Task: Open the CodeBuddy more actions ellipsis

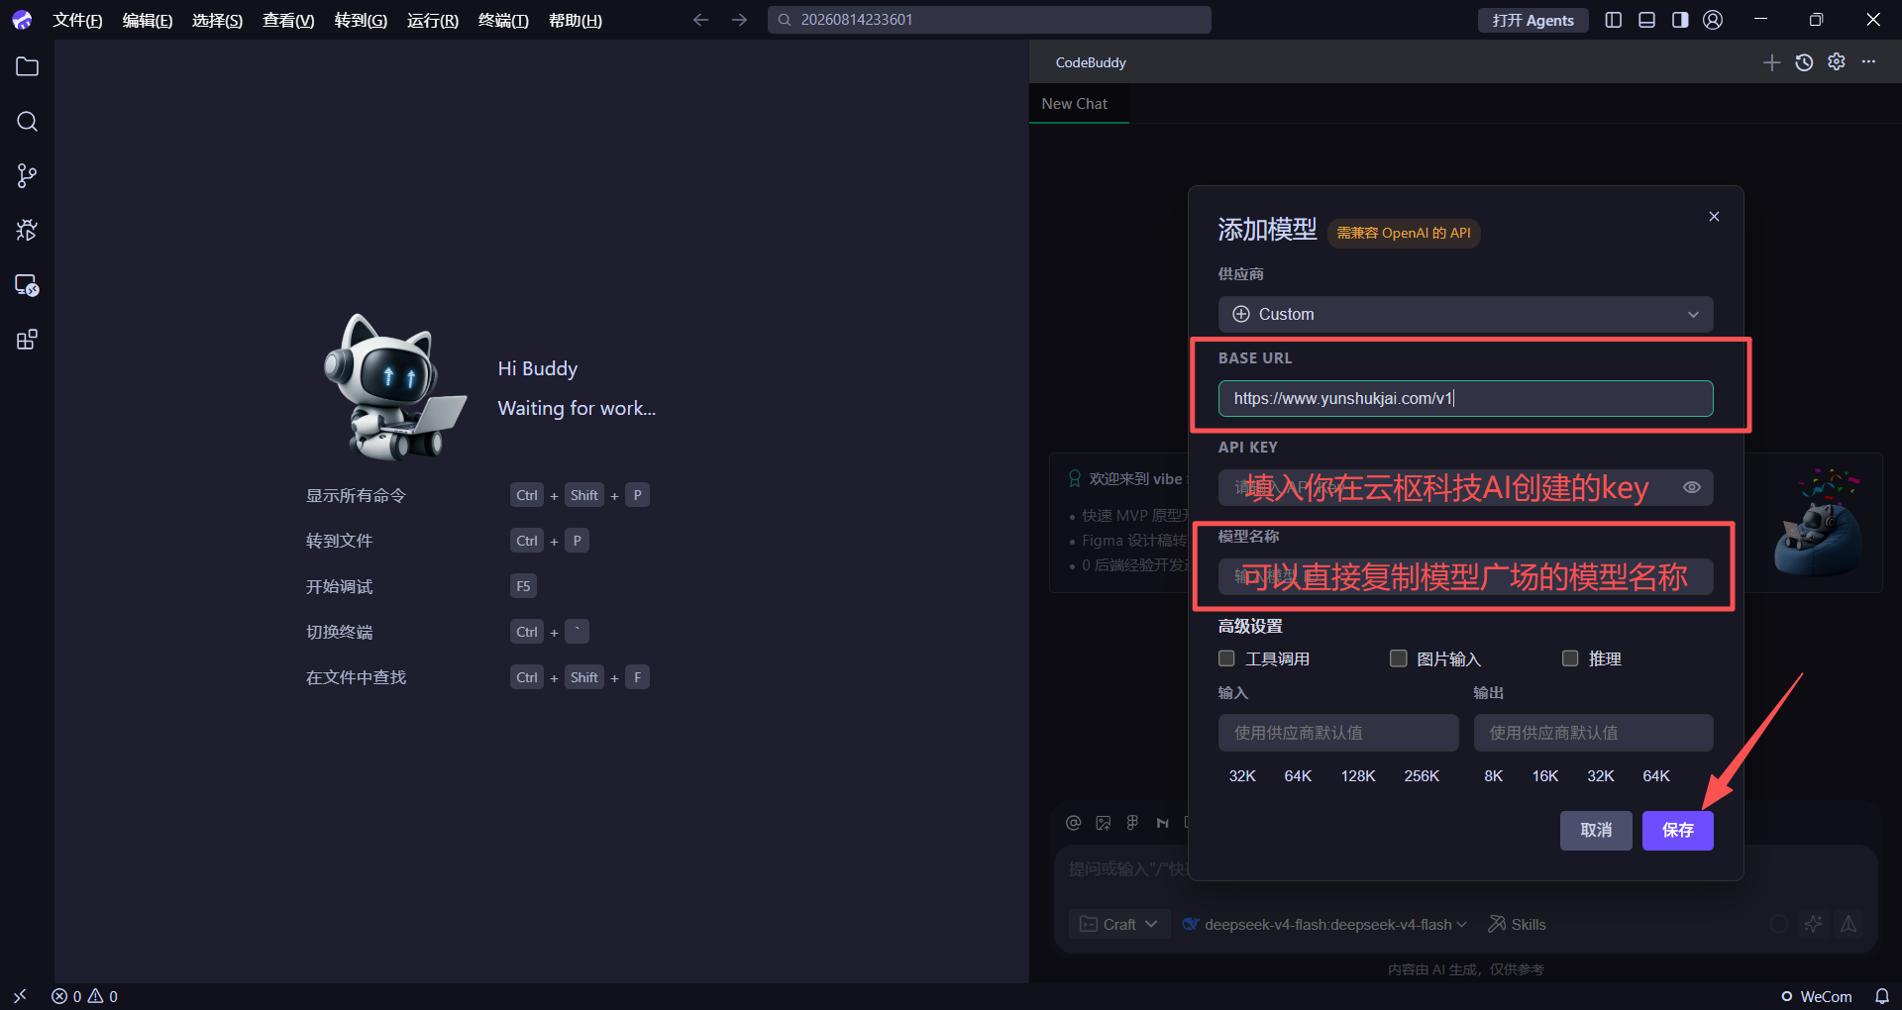Action: coord(1868,61)
